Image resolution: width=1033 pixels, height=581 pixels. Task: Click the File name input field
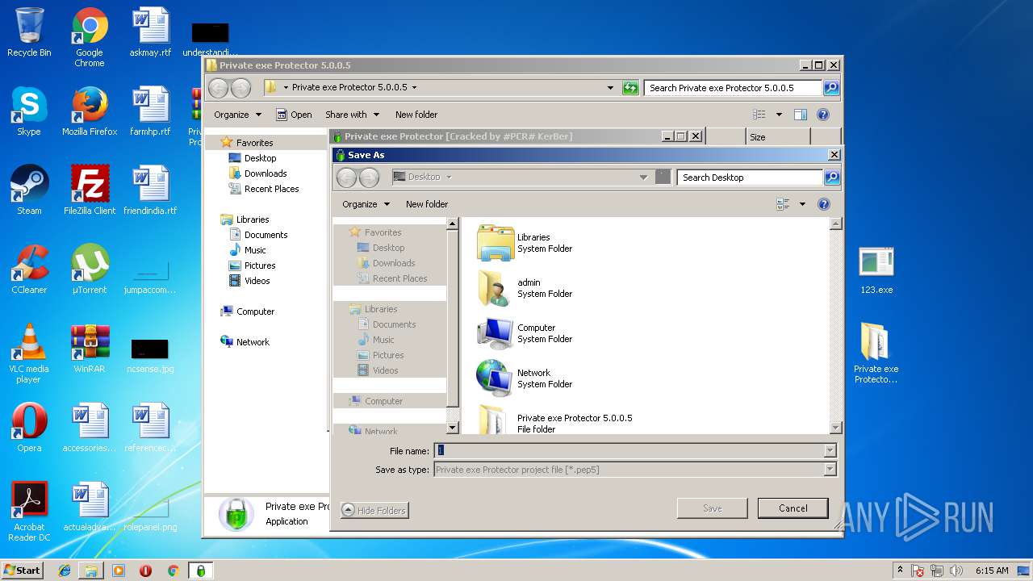coord(629,451)
